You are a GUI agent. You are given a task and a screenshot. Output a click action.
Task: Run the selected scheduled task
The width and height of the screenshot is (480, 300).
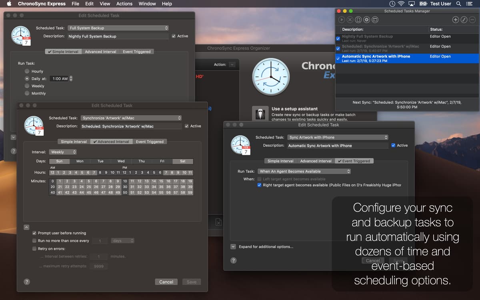pyautogui.click(x=341, y=19)
